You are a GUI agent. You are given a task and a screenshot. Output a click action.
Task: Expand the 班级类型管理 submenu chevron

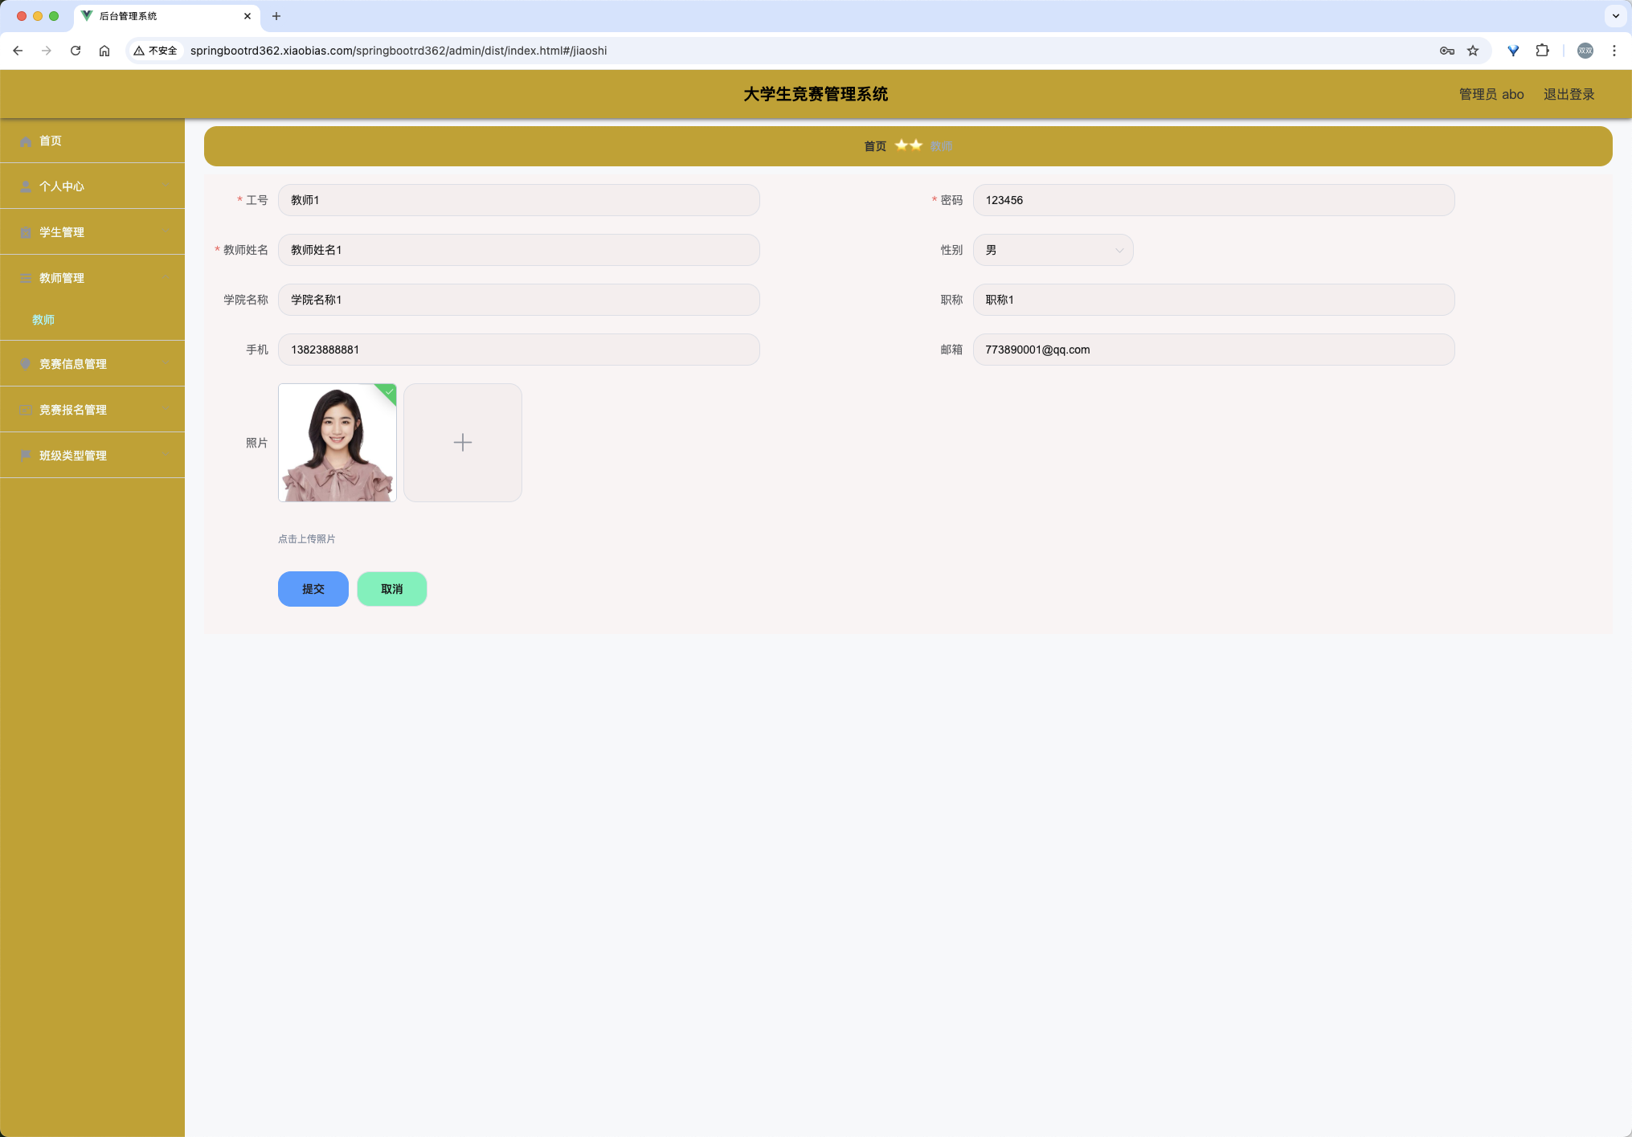(x=166, y=456)
